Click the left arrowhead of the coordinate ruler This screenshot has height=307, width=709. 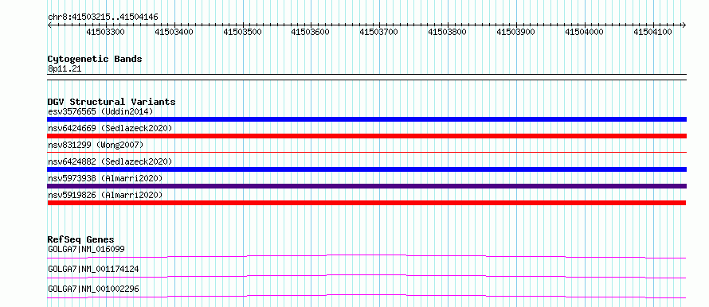point(49,25)
